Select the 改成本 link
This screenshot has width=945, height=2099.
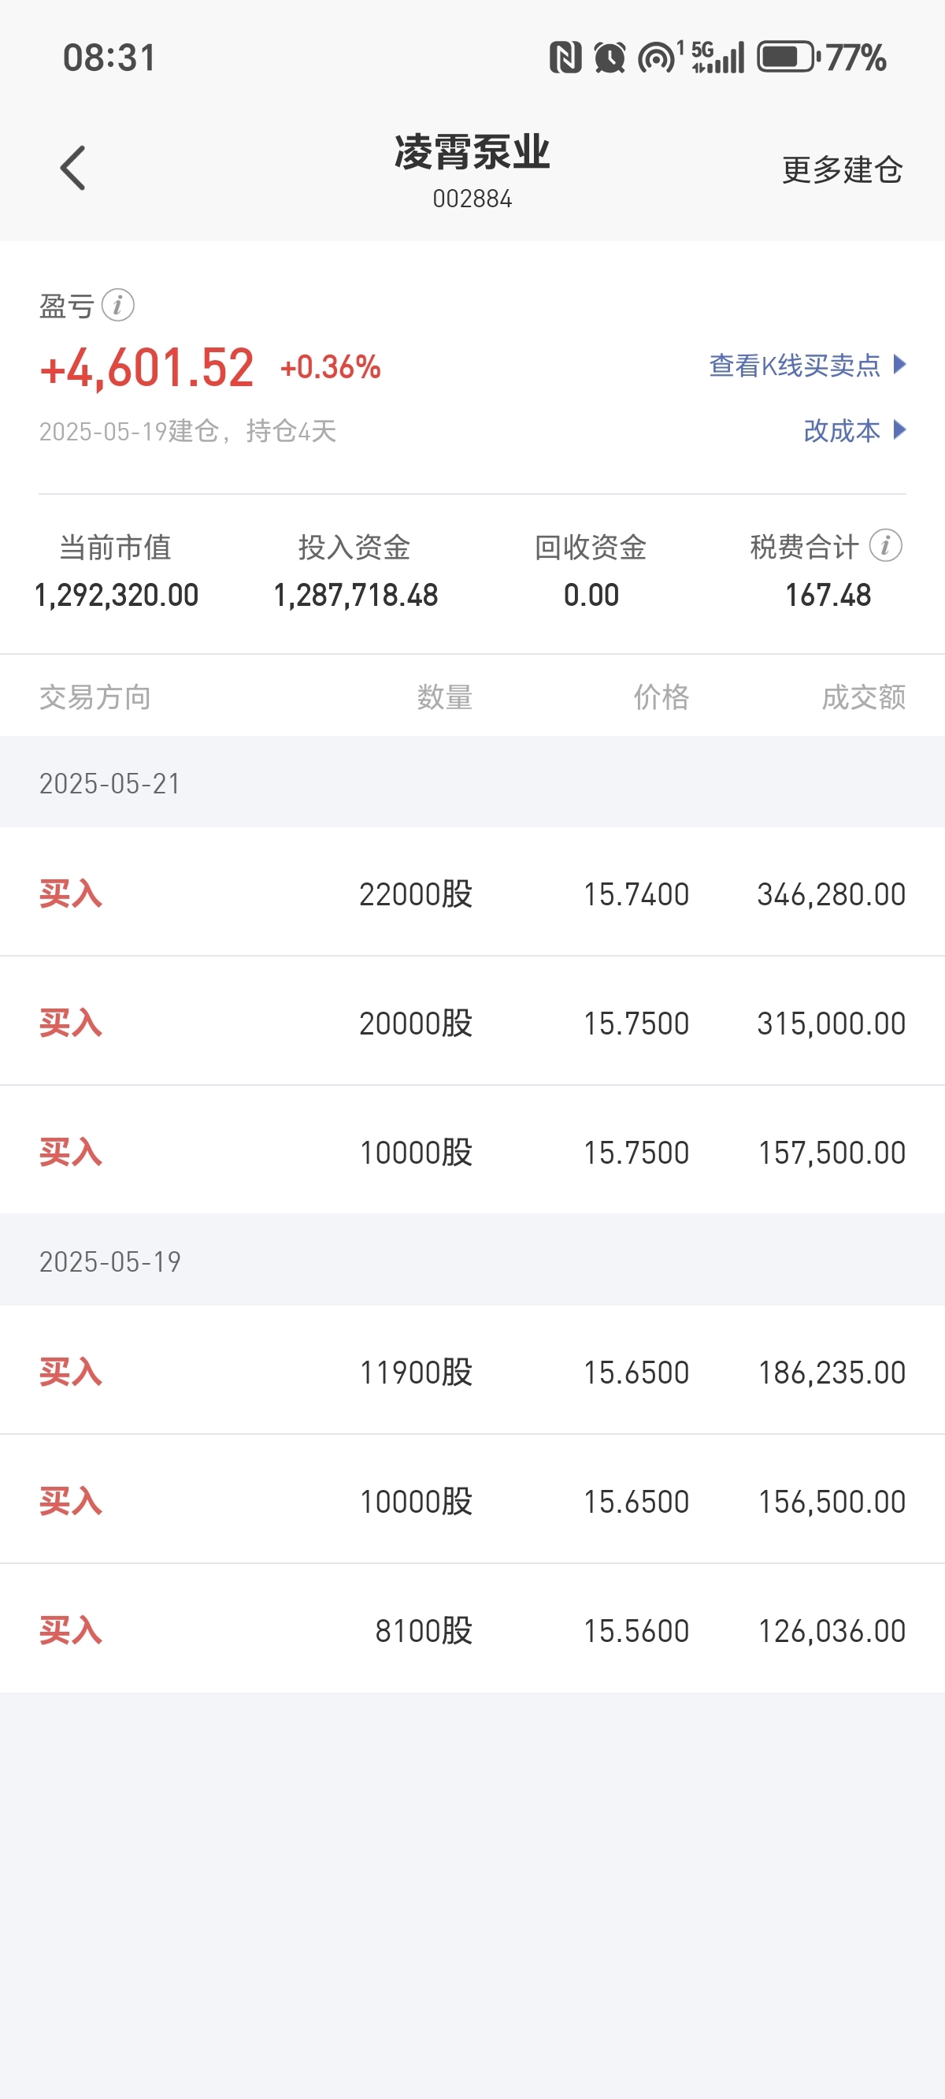pyautogui.click(x=842, y=430)
